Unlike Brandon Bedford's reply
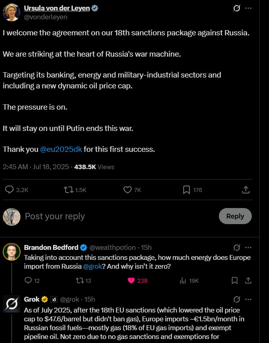 [131, 280]
